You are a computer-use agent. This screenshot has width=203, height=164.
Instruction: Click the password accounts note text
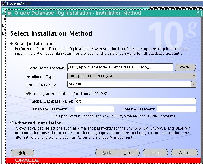[x=114, y=116]
